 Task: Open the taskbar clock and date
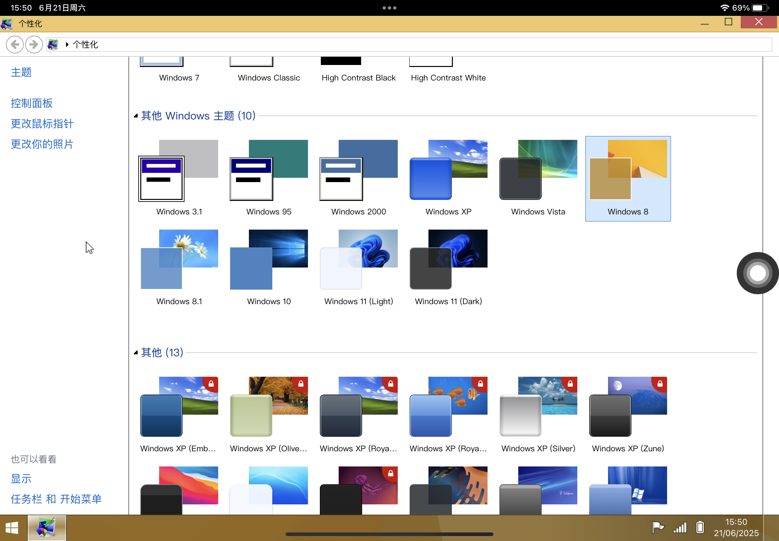[x=736, y=527]
